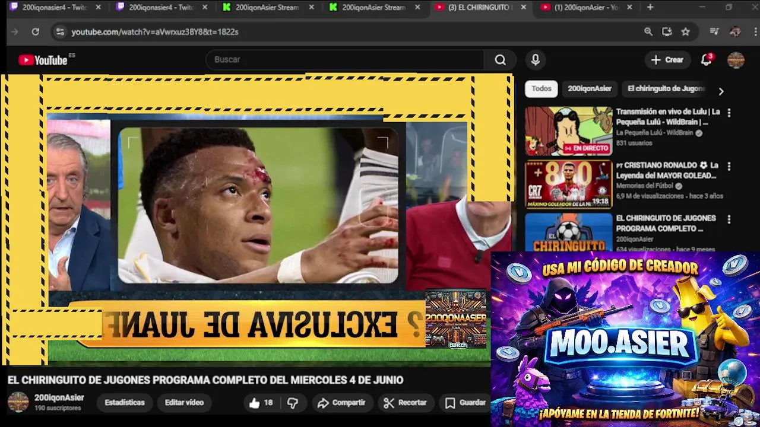Screen dimensions: 760x427
Task: Open options menu for CRISTIANO RONALDO video
Action: click(x=729, y=167)
